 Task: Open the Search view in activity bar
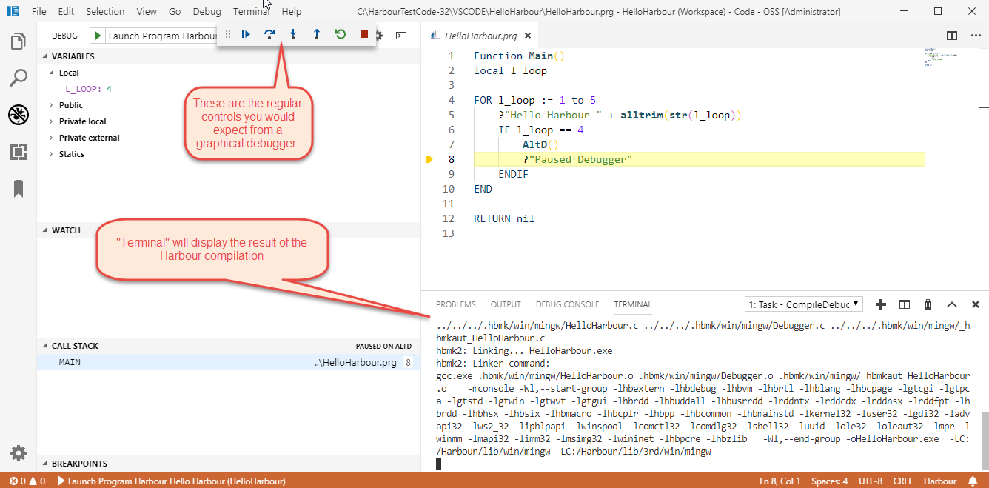tap(19, 78)
